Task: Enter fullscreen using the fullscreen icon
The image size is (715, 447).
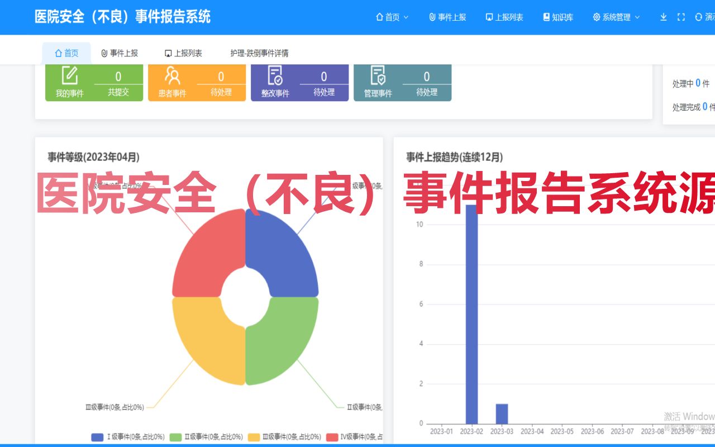Action: [x=681, y=17]
